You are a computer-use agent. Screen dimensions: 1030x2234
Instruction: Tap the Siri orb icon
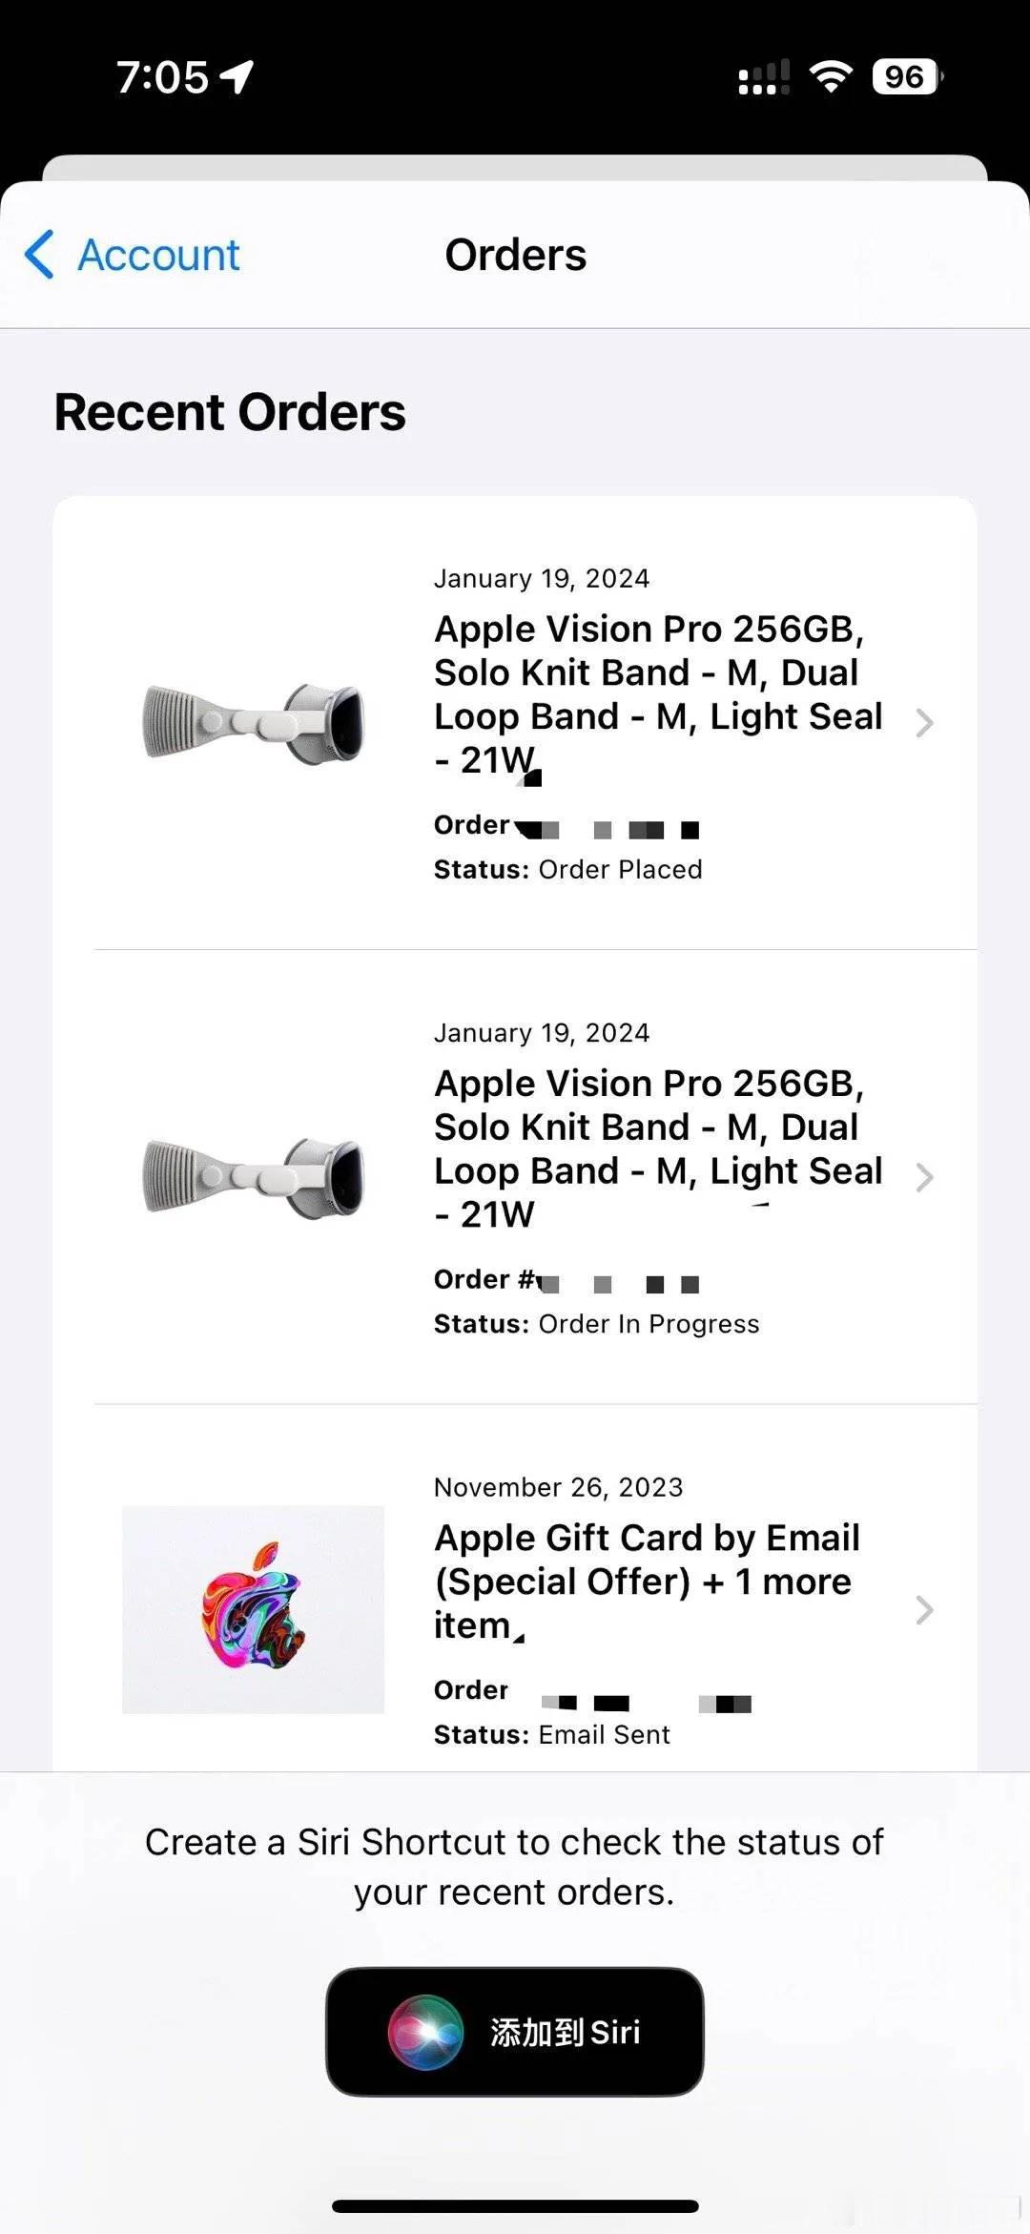tap(425, 2032)
